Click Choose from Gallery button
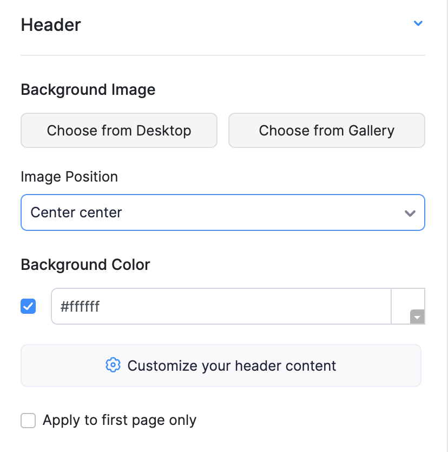Viewport: 448px width, 452px height. pyautogui.click(x=326, y=131)
